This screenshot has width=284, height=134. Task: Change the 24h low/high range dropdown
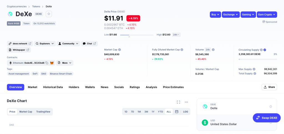(176, 35)
